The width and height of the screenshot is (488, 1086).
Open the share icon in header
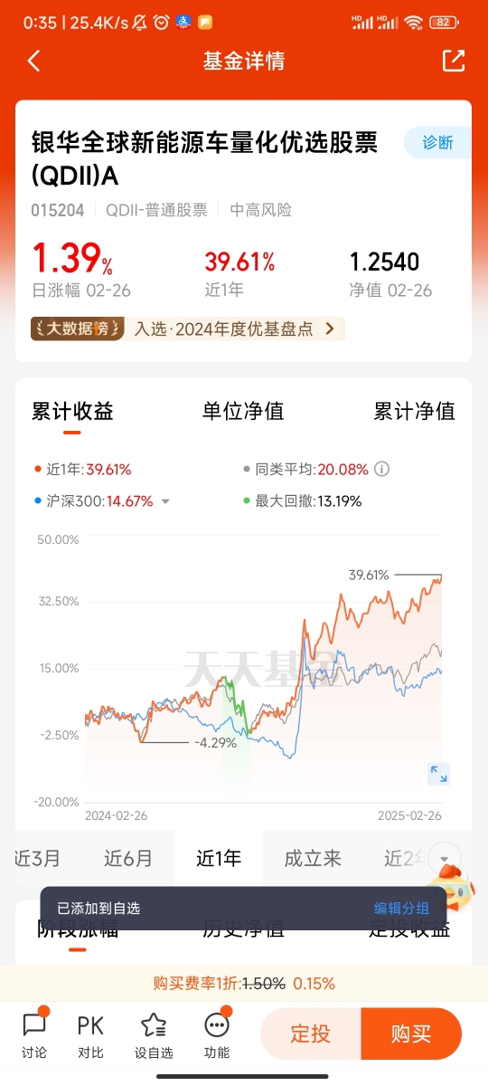[x=453, y=61]
